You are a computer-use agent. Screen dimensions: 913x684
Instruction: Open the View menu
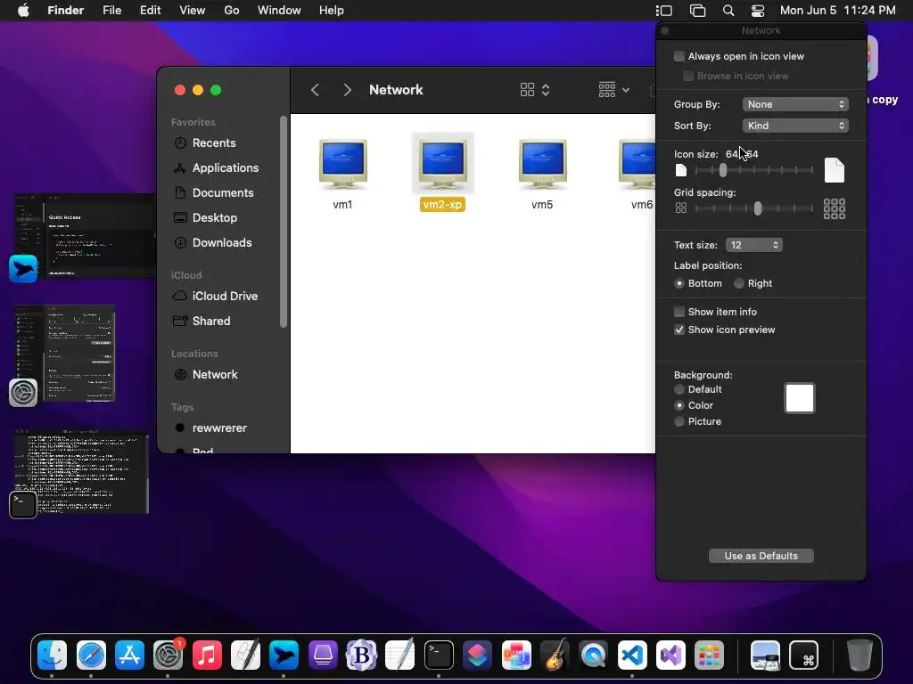[193, 11]
